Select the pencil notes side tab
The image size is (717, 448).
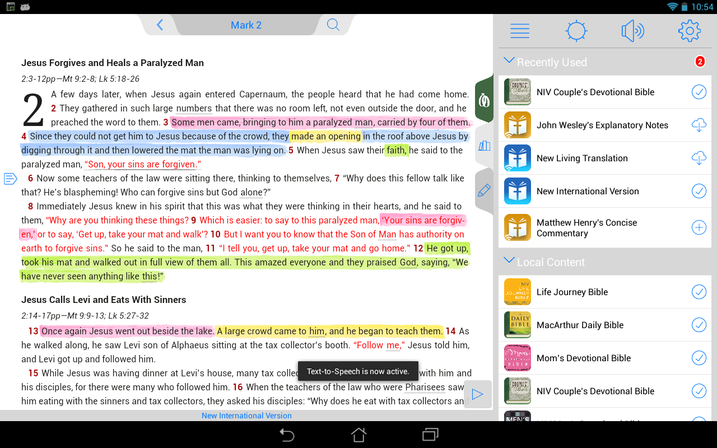click(484, 190)
